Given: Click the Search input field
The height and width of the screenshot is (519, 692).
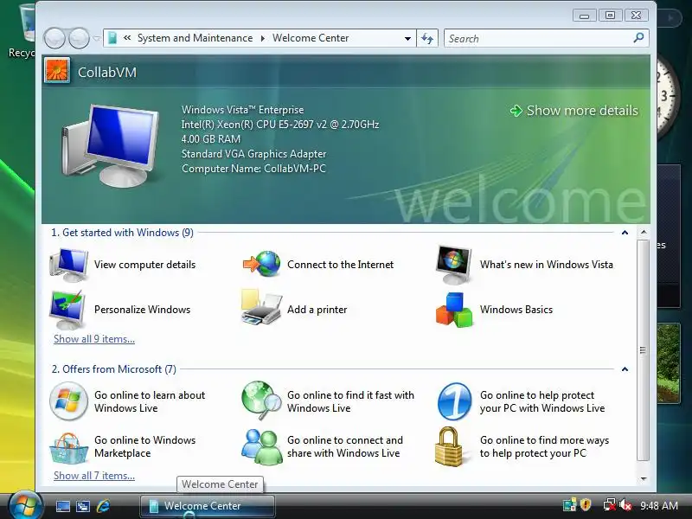Looking at the screenshot, I should click(538, 38).
